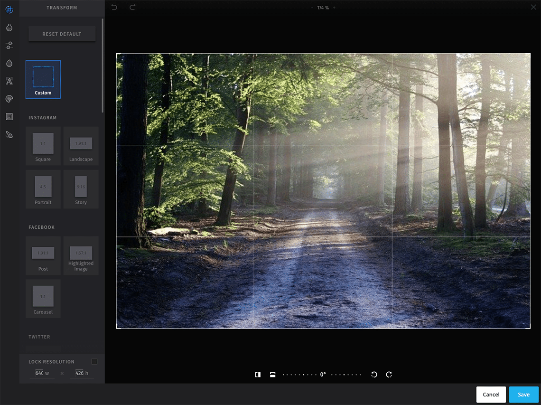541x405 pixels.
Task: Select the Brush tool in sidebar
Action: [9, 135]
